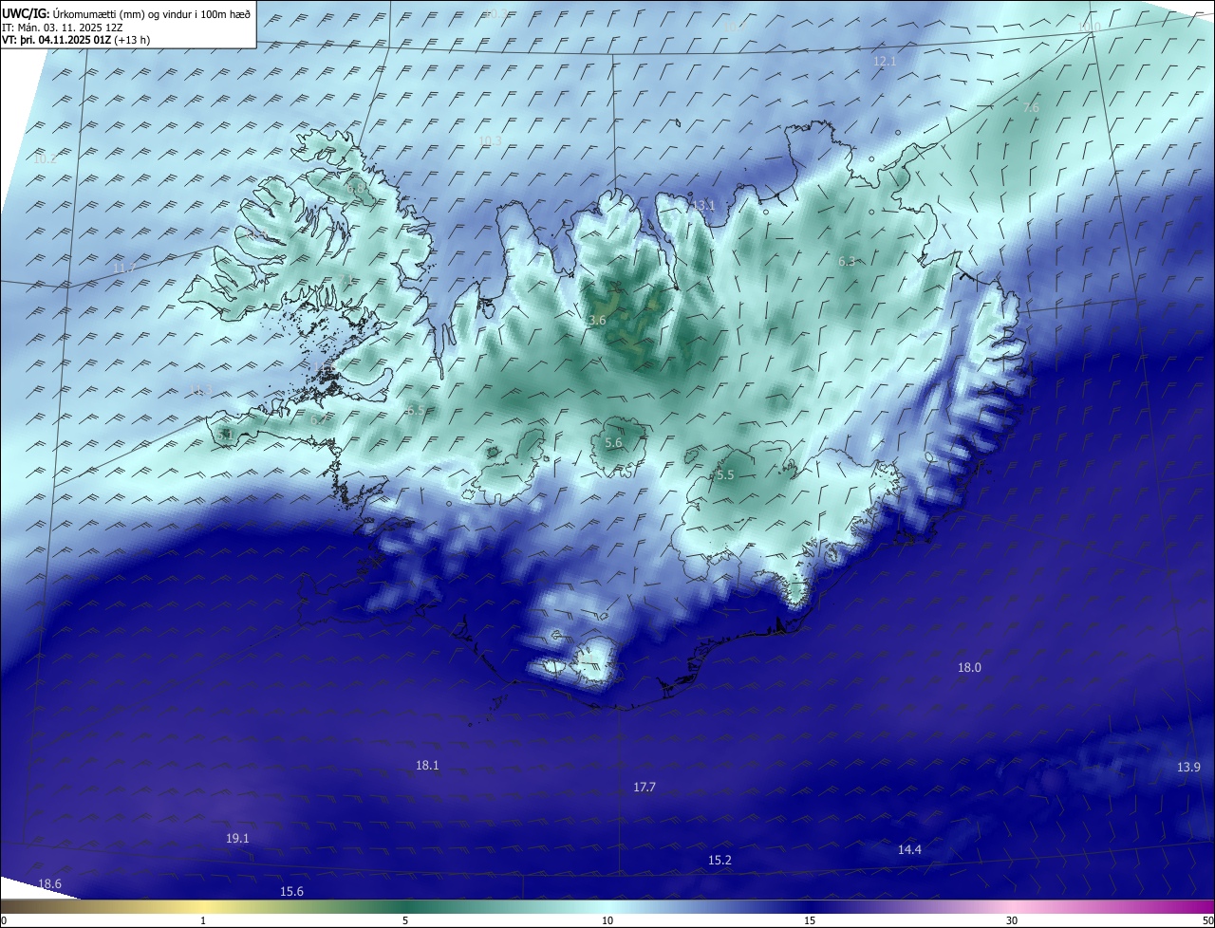Click the 19.1 value on the map
Screen dimensions: 1215x928
[237, 839]
